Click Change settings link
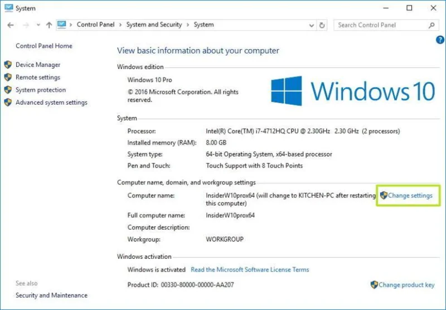446x310 pixels. coord(410,195)
